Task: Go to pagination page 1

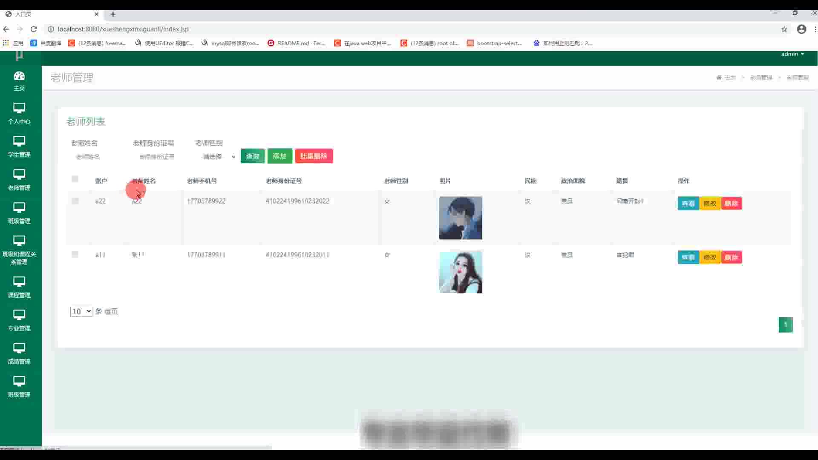Action: click(786, 325)
